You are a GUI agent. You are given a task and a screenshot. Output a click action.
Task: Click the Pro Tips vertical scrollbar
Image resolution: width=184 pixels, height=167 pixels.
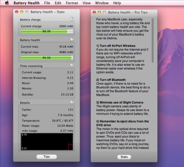tap(153, 40)
